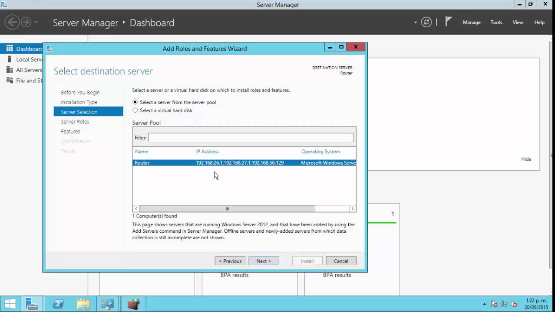Click the server pool horizontal scrollbar thumb
This screenshot has height=312, width=555.
[x=227, y=208]
